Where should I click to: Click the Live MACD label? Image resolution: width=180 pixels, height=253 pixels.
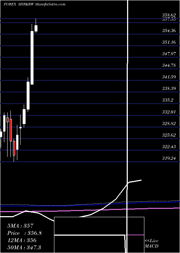[x=152, y=244]
